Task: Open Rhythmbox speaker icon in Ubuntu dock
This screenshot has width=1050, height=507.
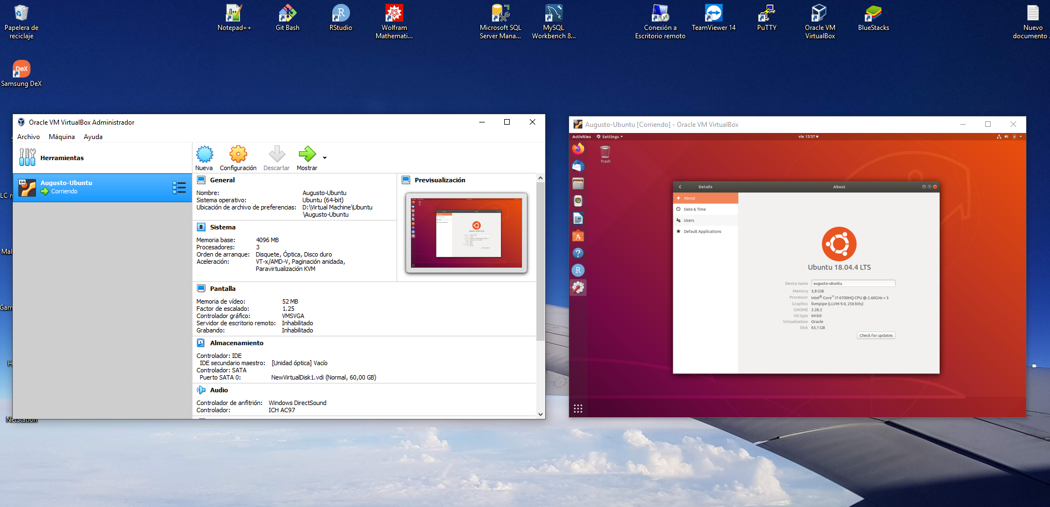Action: 578,201
